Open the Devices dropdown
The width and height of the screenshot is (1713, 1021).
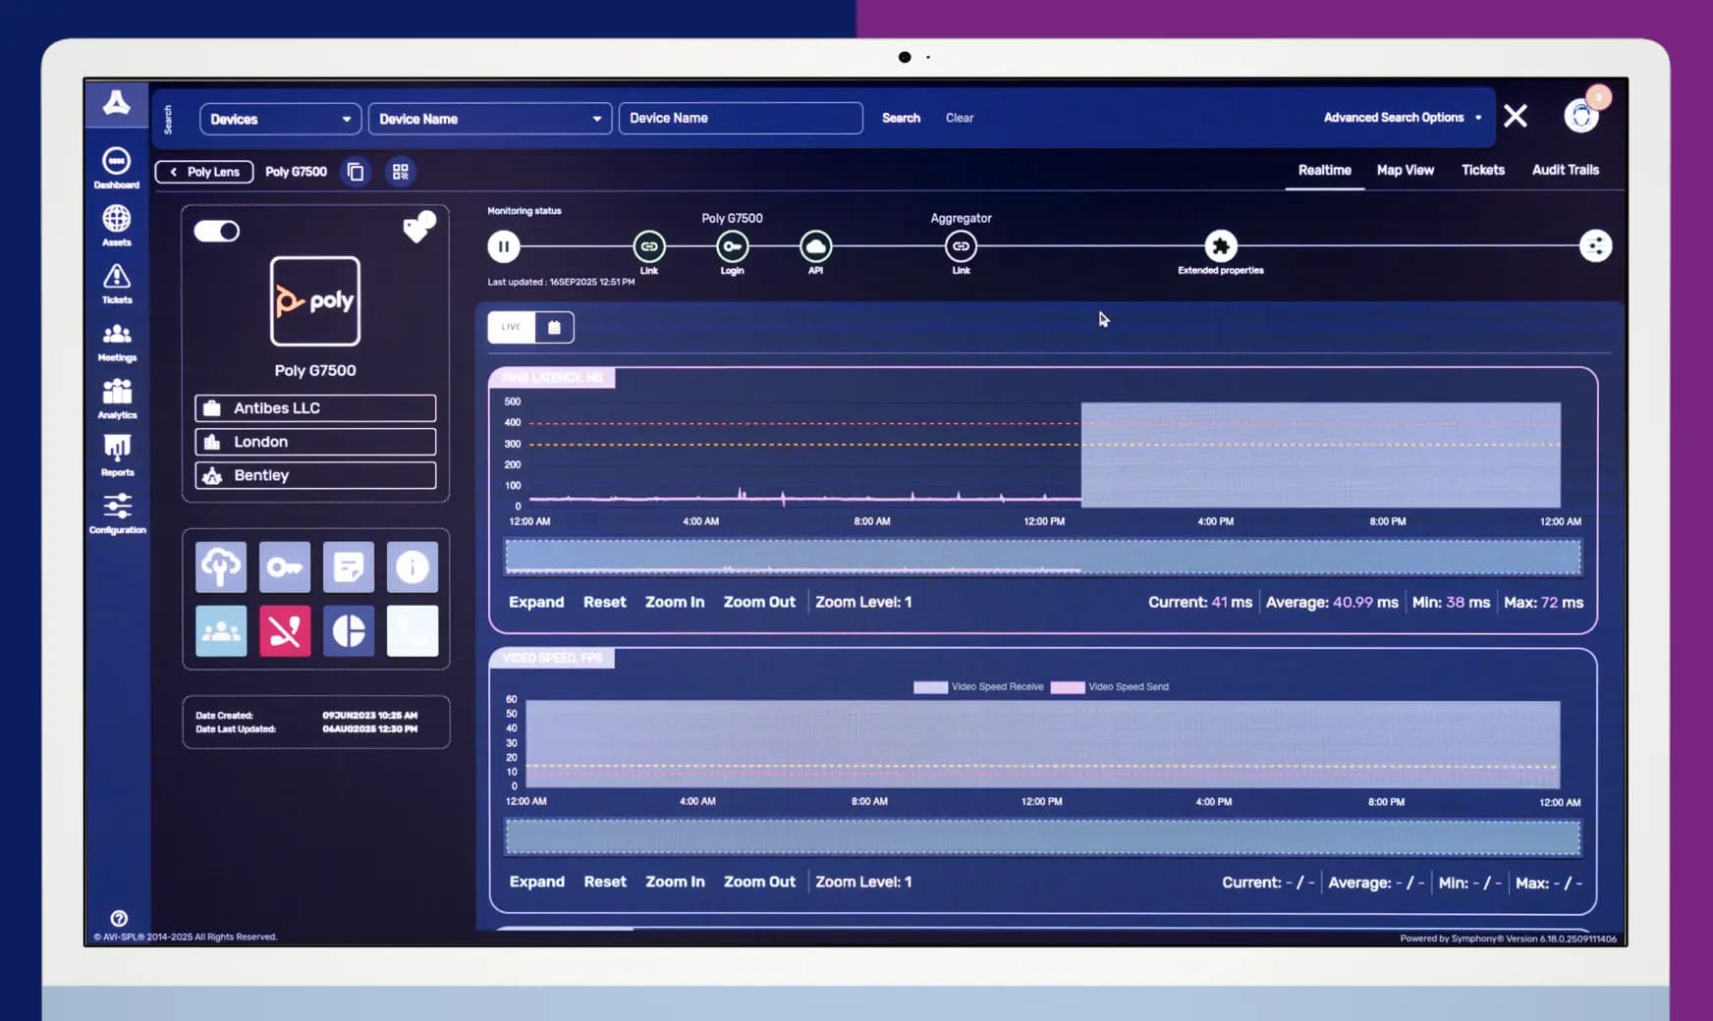point(280,119)
